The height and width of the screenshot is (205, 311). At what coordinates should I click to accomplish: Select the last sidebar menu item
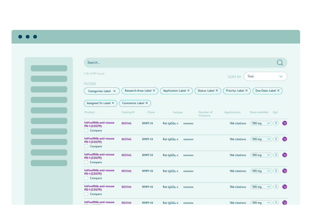[49, 163]
